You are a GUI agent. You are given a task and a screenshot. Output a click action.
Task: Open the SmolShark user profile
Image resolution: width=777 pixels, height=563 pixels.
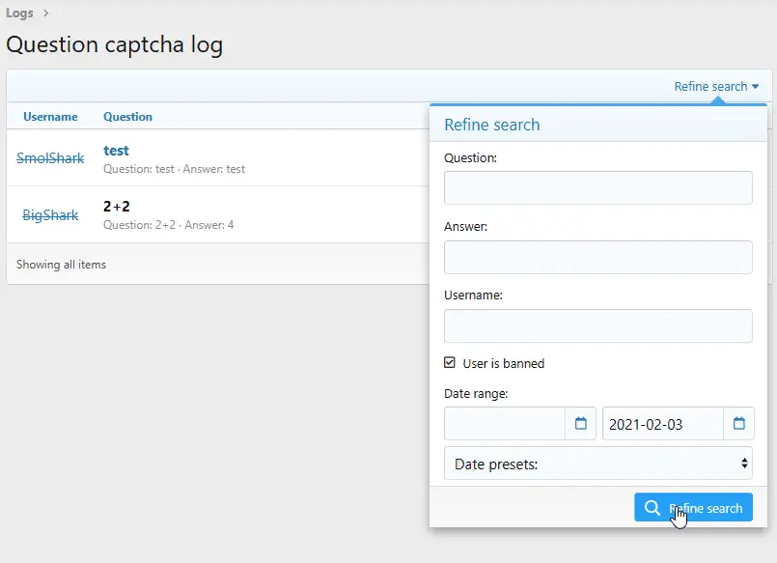tap(50, 158)
